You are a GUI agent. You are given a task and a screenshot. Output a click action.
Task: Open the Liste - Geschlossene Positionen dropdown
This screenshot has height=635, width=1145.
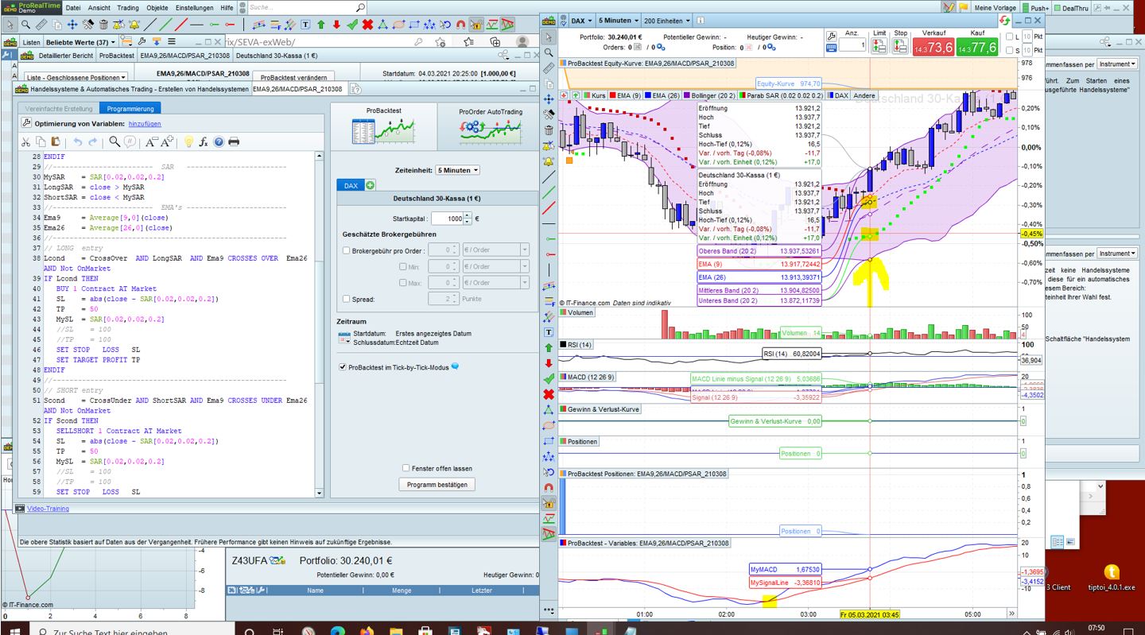click(76, 77)
